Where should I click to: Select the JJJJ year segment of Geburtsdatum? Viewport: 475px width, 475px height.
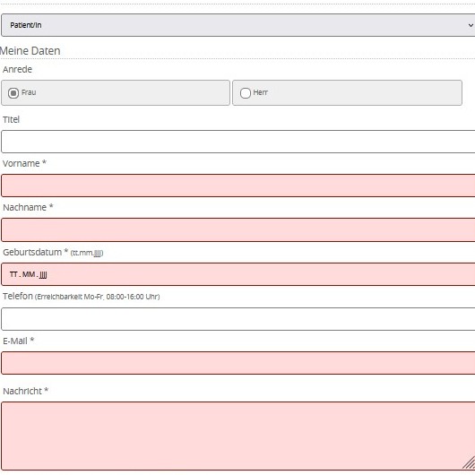click(x=43, y=275)
